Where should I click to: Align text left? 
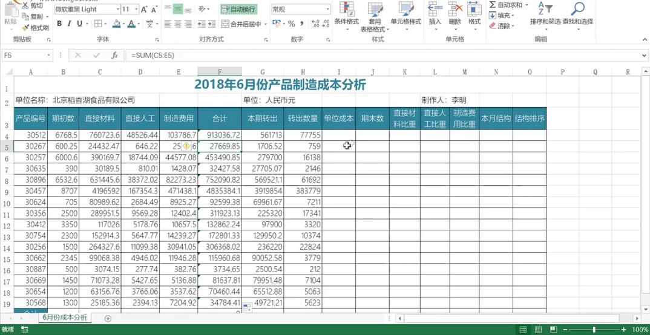pyautogui.click(x=168, y=24)
